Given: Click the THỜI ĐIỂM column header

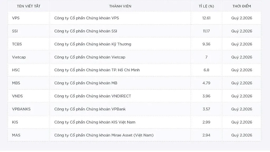Looking at the screenshot, I should (x=242, y=6).
